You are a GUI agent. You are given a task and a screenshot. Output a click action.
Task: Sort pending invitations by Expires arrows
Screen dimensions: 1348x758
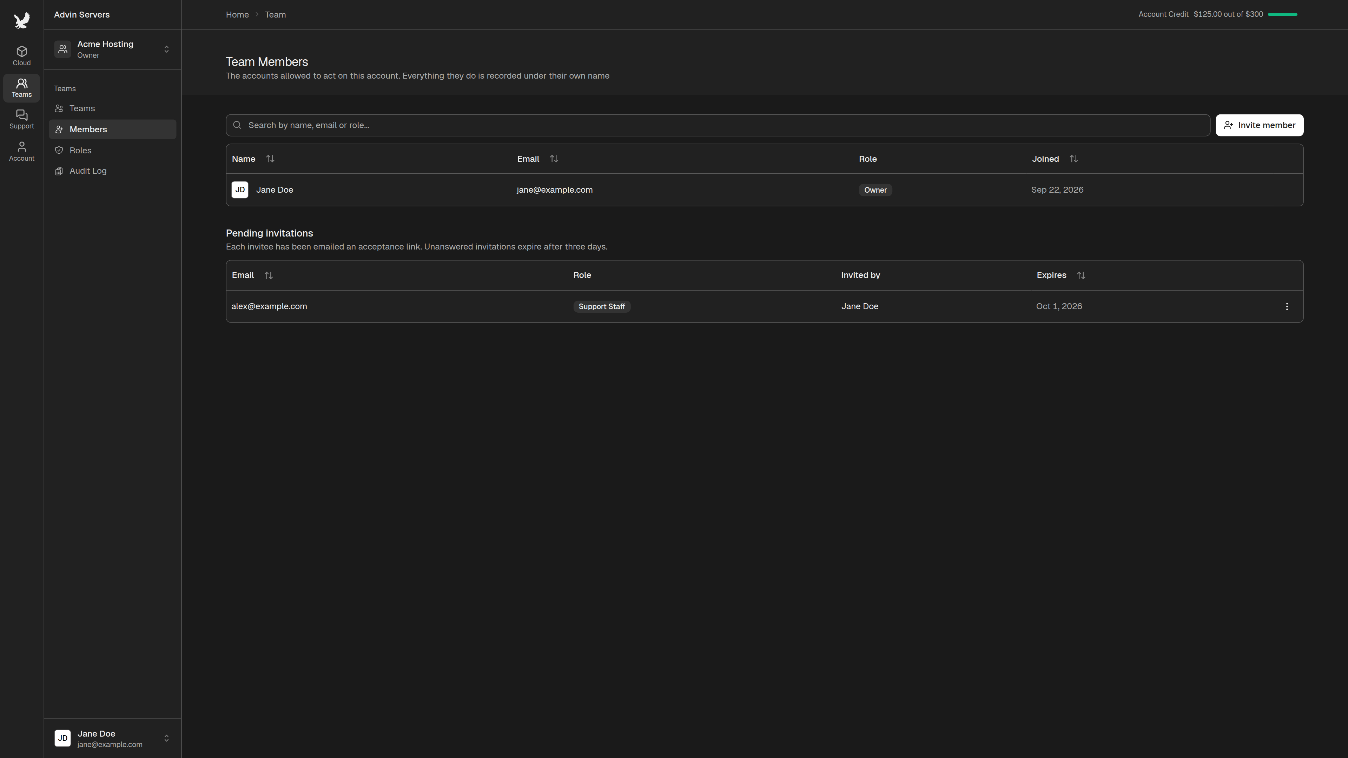pyautogui.click(x=1081, y=275)
